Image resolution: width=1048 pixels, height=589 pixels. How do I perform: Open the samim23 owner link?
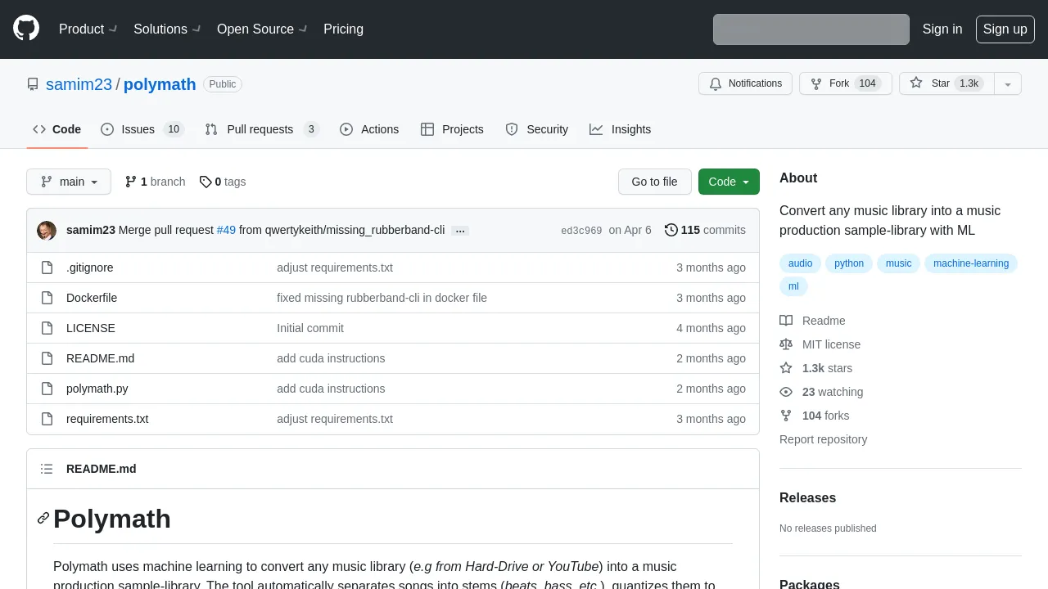(79, 84)
